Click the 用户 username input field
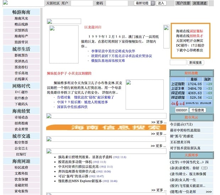This screenshot has width=220, height=195. tap(82, 3)
